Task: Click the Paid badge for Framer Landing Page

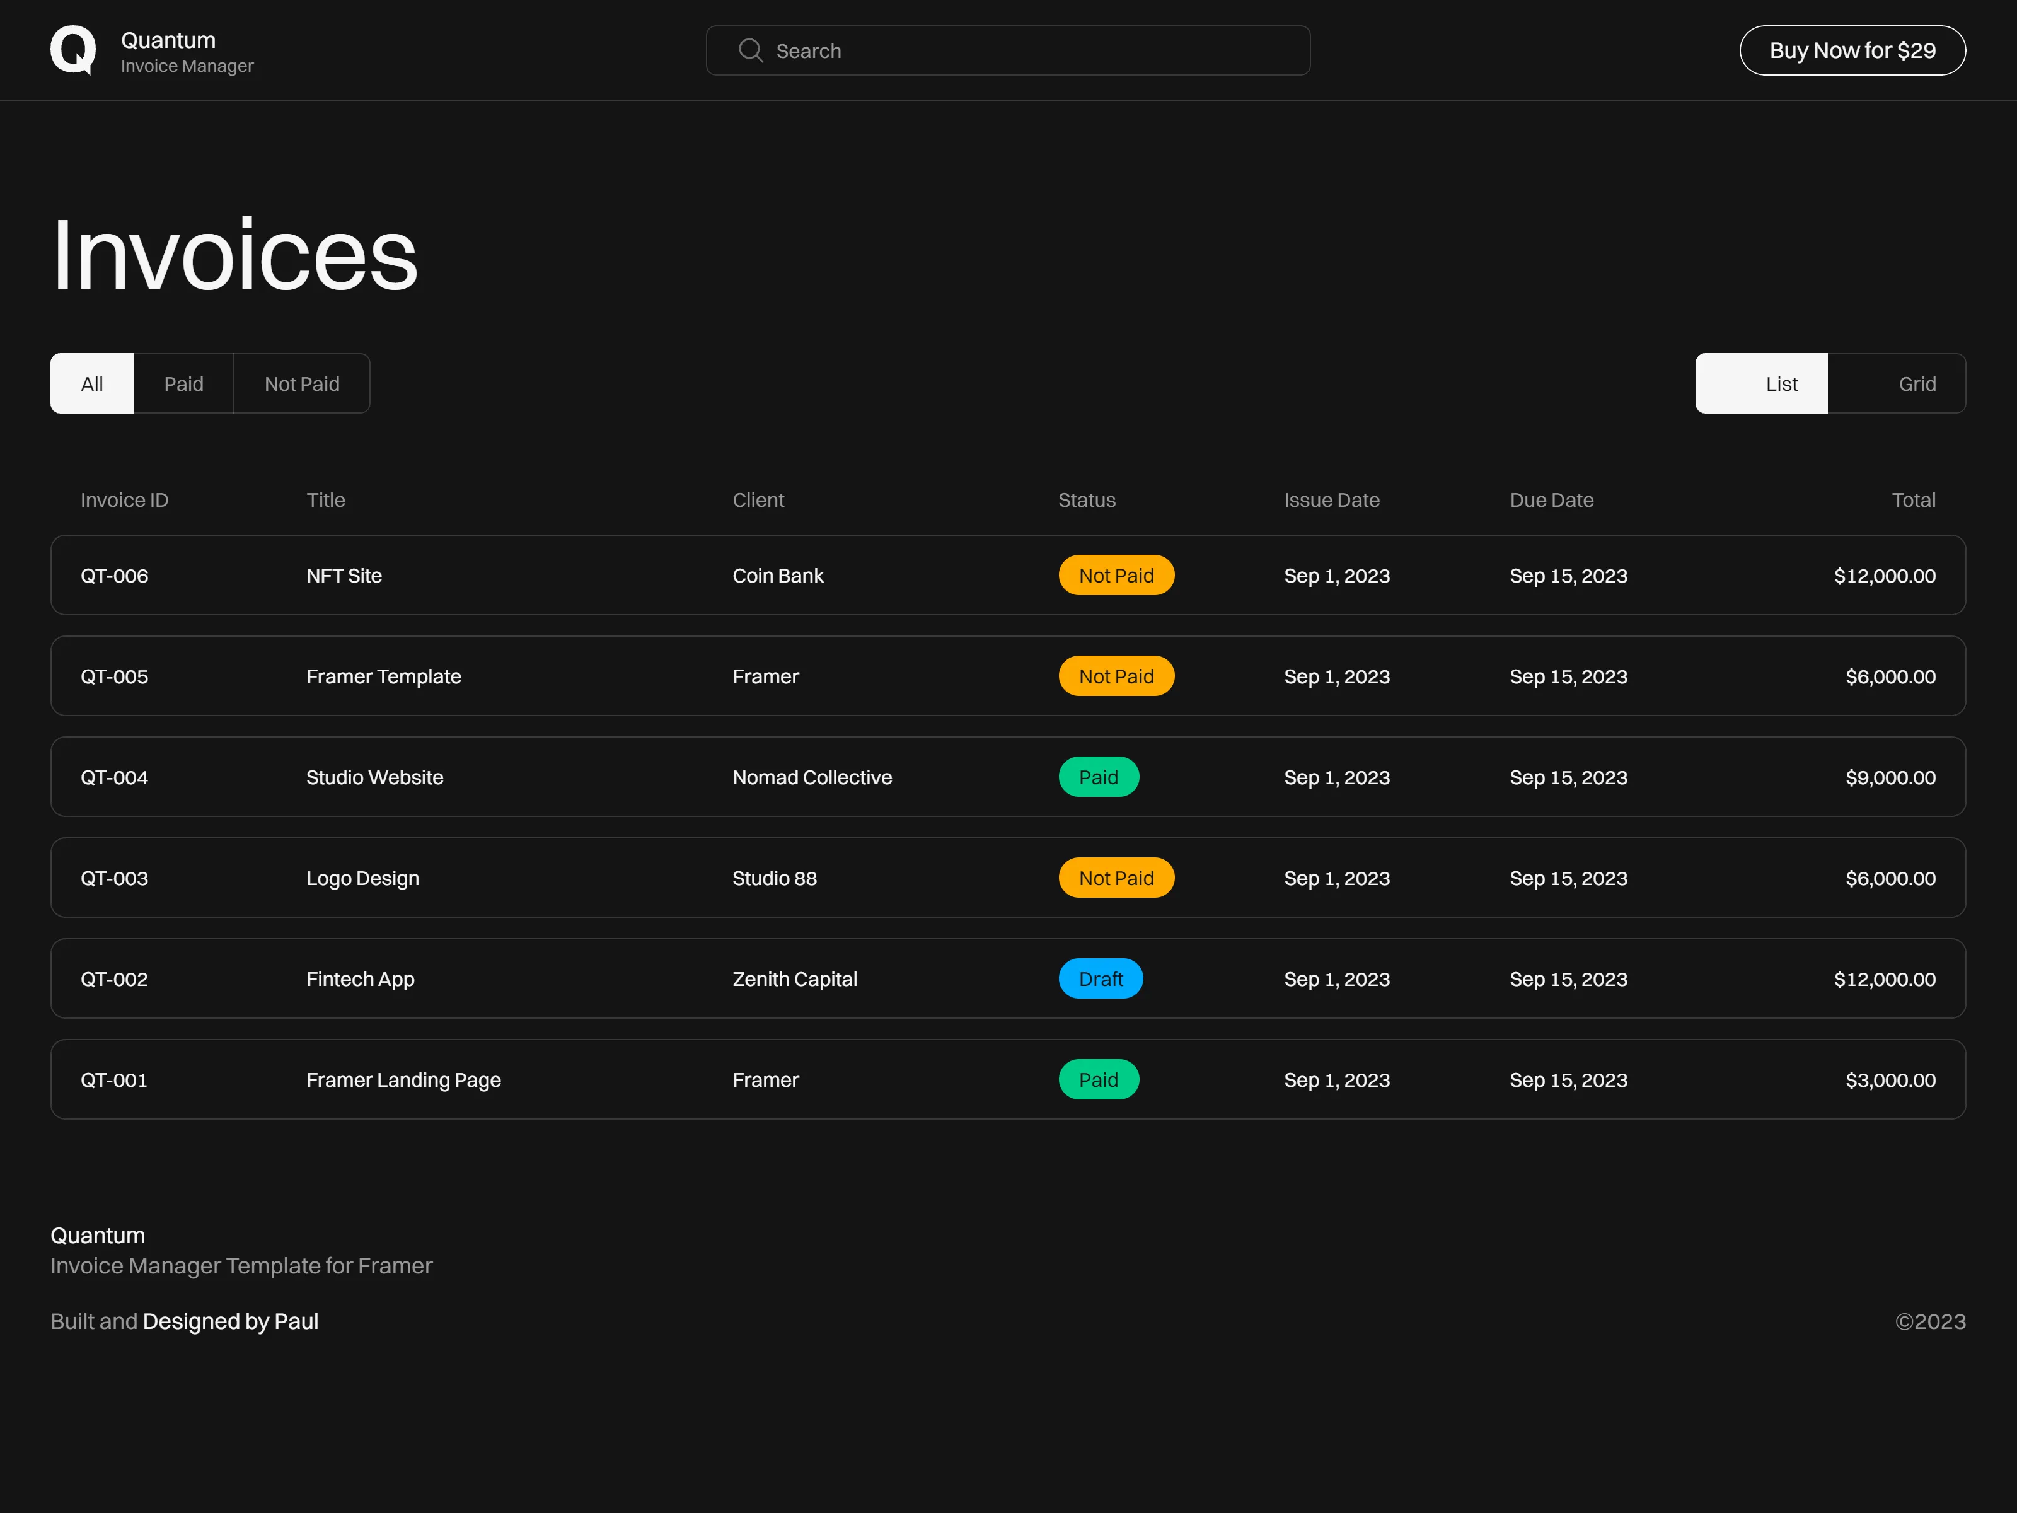Action: [x=1099, y=1080]
